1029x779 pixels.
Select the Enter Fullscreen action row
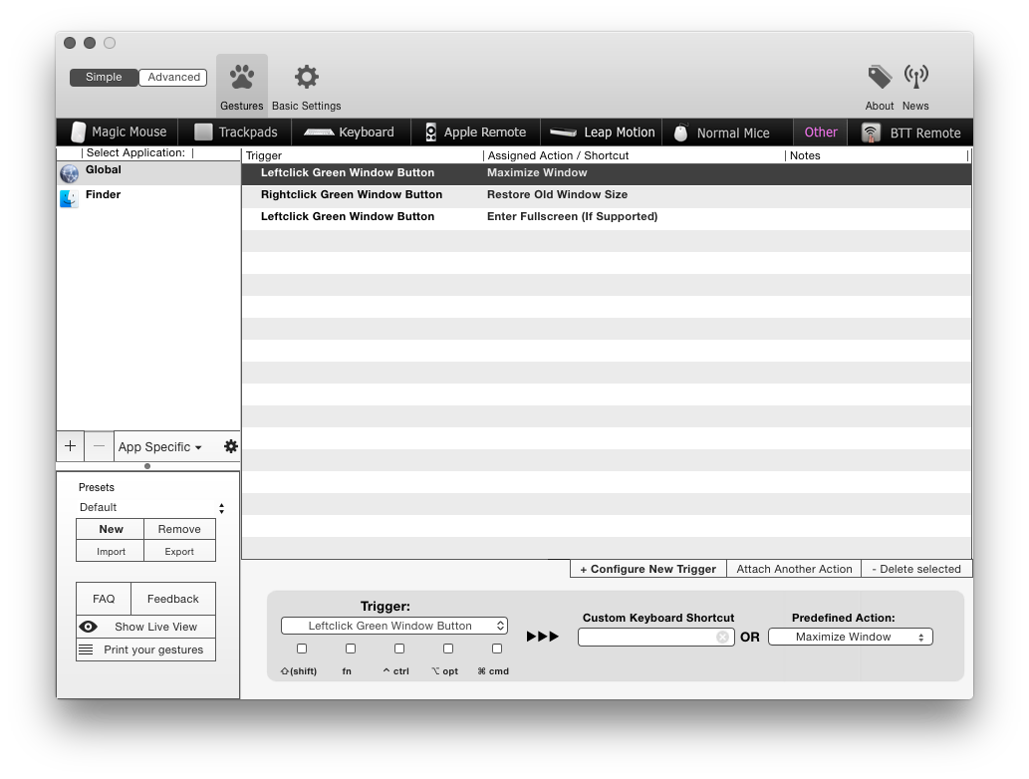coord(607,216)
